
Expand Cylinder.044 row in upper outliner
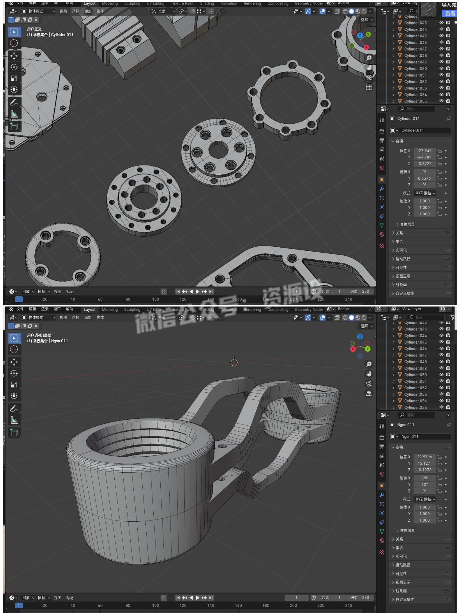[393, 29]
